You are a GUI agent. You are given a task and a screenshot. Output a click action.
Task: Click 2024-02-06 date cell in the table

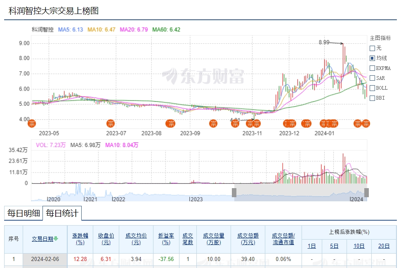point(44,259)
